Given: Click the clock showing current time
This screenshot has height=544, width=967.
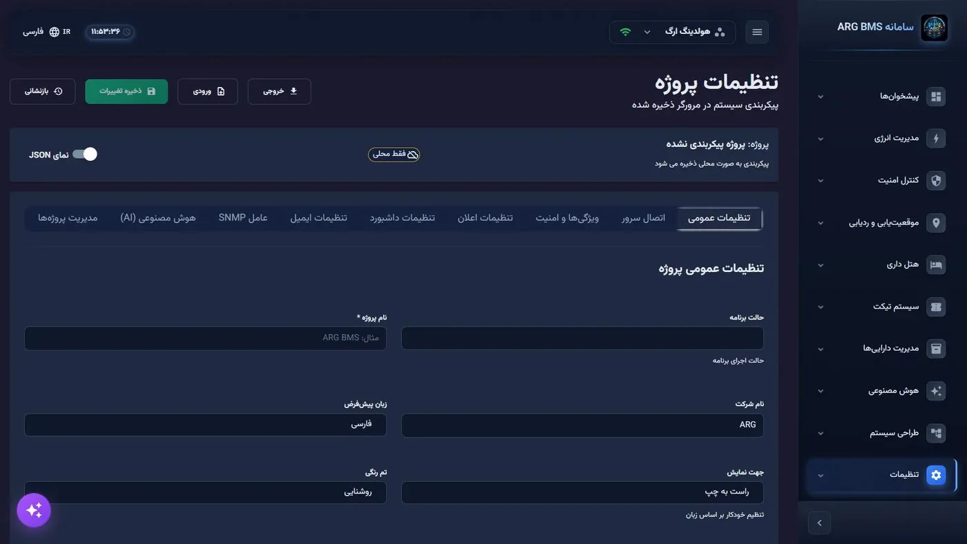Looking at the screenshot, I should coord(111,32).
